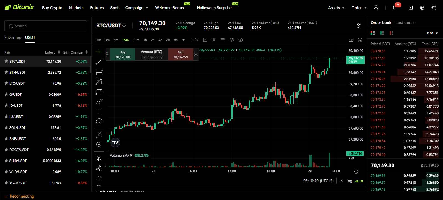Show only sell orders in order book
443x200 pixels.
click(x=392, y=33)
